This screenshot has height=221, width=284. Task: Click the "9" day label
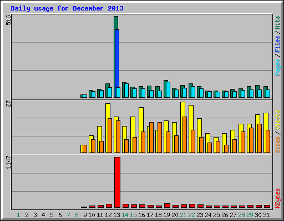[x=85, y=215]
